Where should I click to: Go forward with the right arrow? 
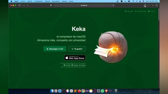(x=28, y=5)
